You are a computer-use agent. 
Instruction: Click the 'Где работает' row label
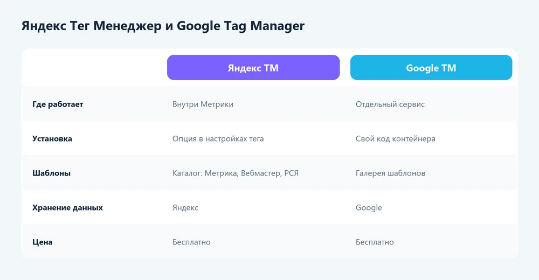pyautogui.click(x=58, y=104)
